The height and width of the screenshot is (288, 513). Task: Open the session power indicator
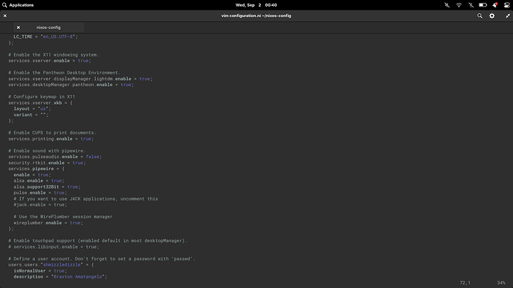click(x=506, y=5)
